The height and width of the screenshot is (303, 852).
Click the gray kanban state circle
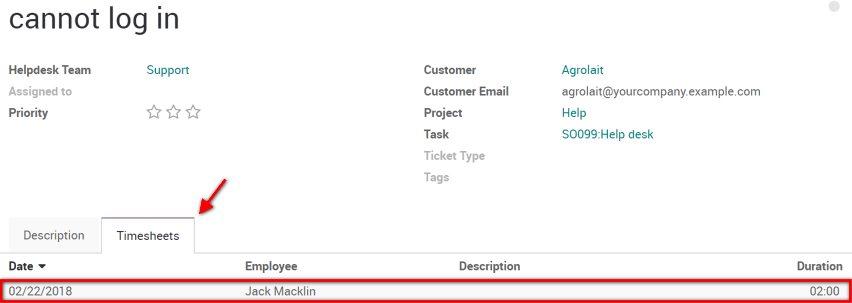834,6
